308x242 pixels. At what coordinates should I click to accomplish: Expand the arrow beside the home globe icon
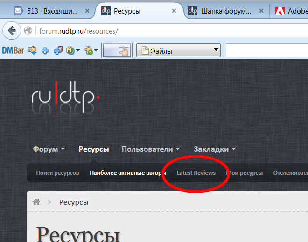point(78,50)
